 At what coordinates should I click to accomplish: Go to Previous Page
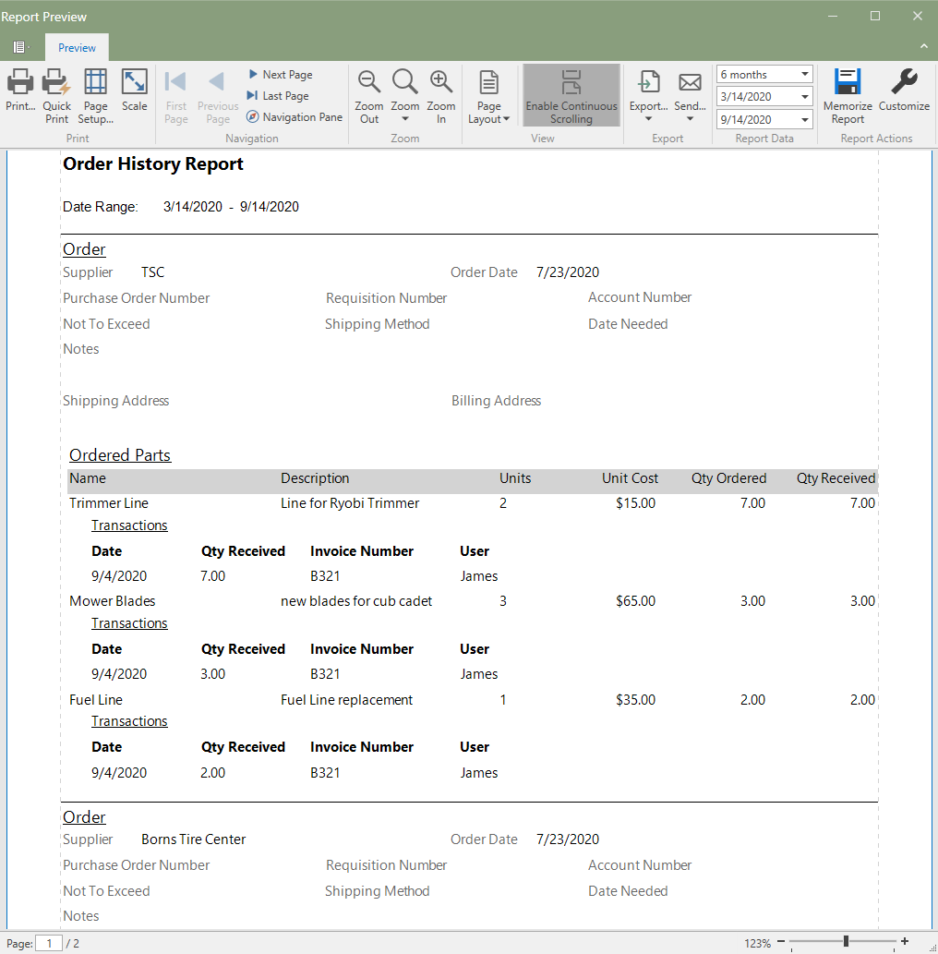[x=218, y=96]
